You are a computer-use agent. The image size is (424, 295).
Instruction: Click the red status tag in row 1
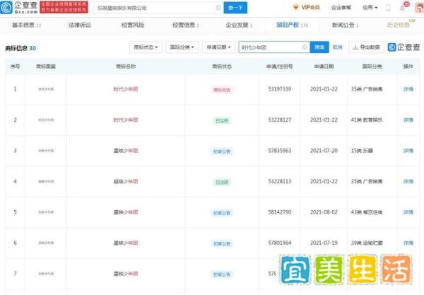coord(222,90)
